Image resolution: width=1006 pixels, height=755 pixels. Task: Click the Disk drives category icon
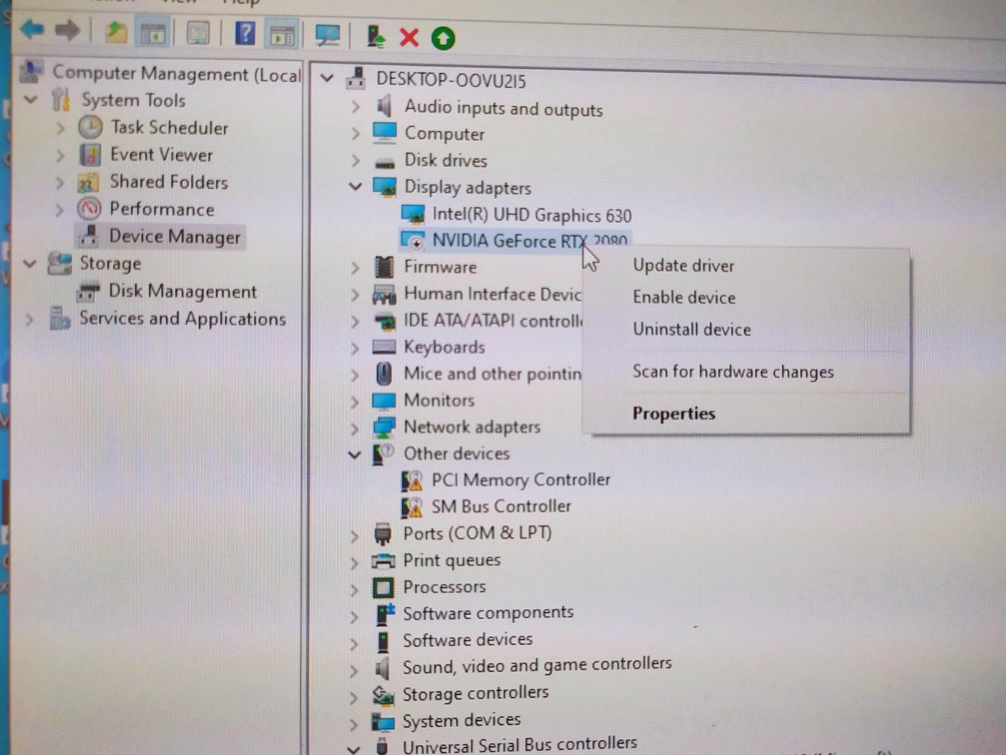point(384,162)
